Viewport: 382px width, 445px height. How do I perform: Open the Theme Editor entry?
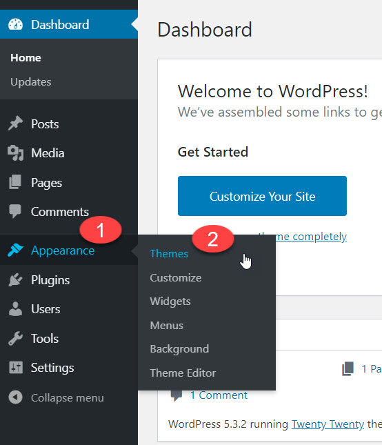183,373
